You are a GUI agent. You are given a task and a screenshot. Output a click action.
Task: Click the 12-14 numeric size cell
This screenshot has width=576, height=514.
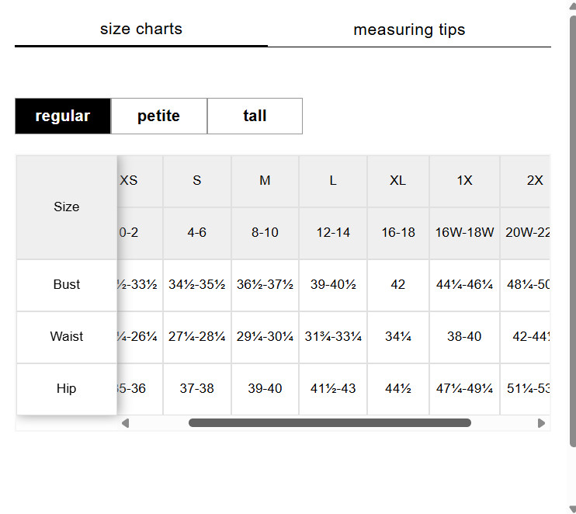332,233
